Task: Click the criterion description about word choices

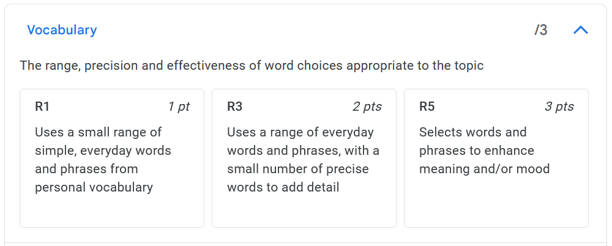Action: click(x=251, y=65)
